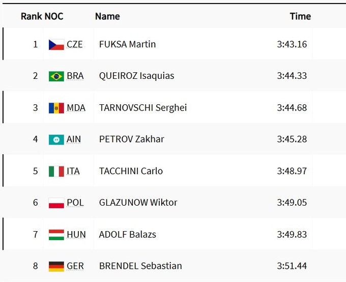Click the Name column header
The image size is (346, 282).
[x=107, y=16]
